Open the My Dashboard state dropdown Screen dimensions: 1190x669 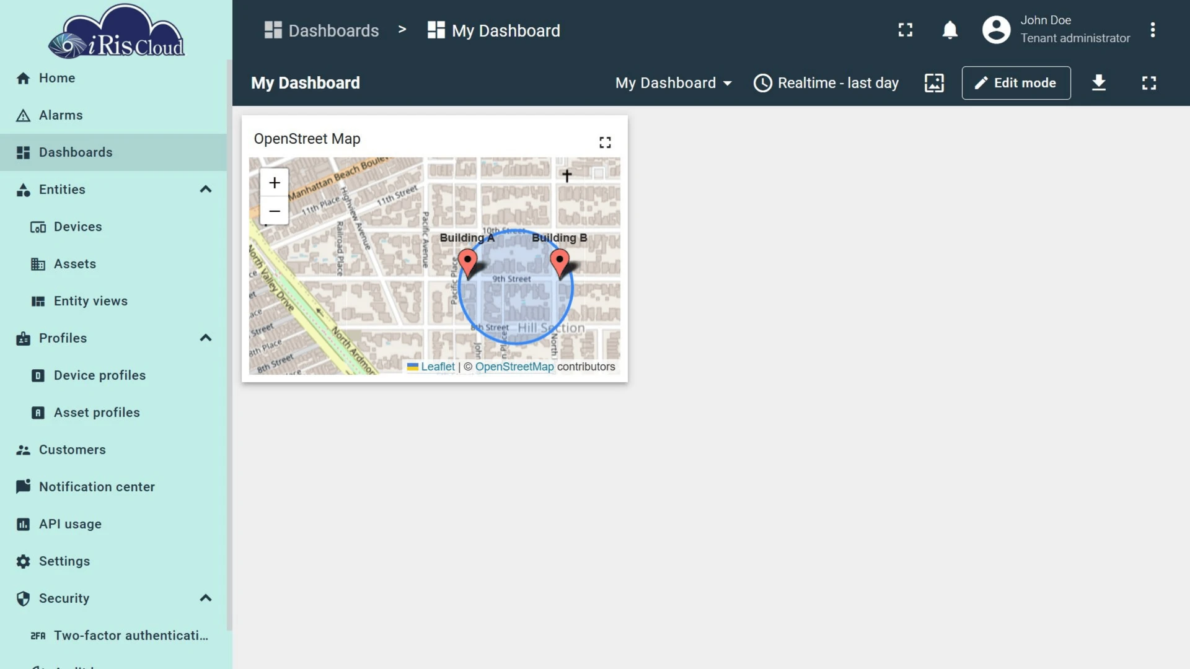point(674,83)
